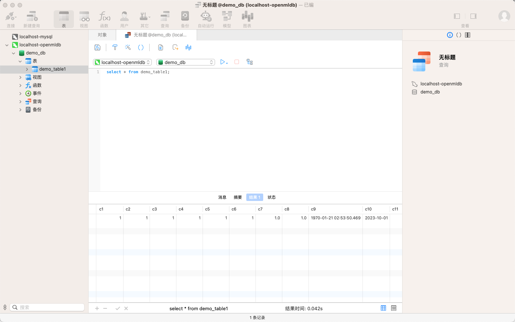Expand the 事件 (Events) tree node
The width and height of the screenshot is (515, 322).
point(20,93)
